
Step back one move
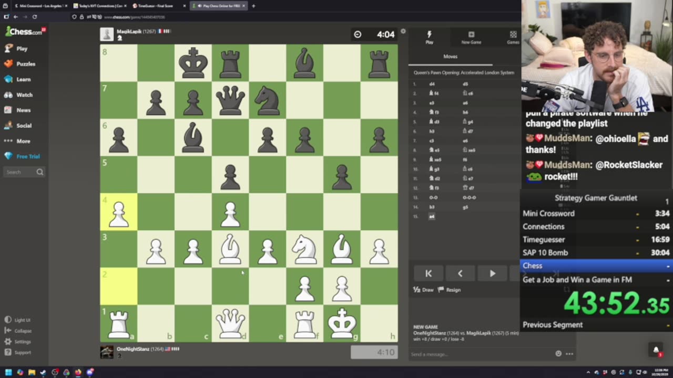pyautogui.click(x=460, y=273)
